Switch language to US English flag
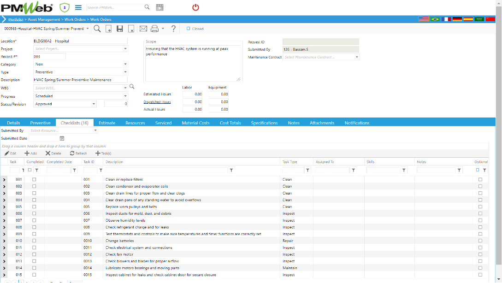 (x=424, y=19)
